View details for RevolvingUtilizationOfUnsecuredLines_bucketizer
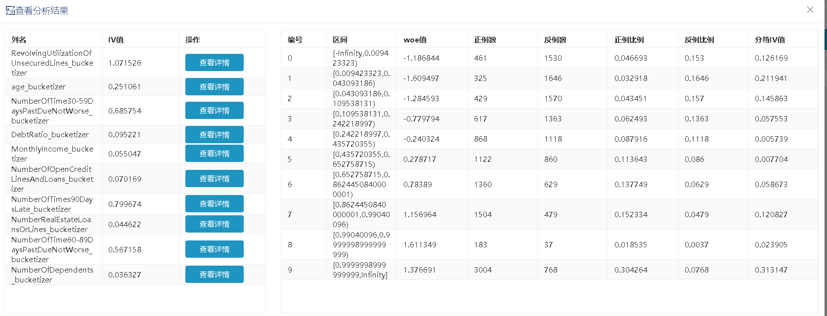Viewport: 827px width, 316px height. [215, 63]
